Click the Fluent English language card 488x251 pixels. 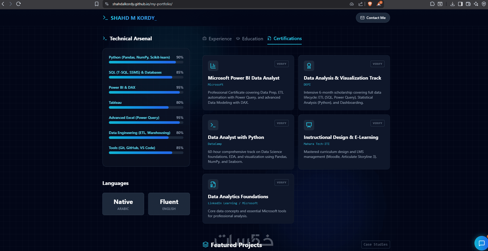click(169, 204)
